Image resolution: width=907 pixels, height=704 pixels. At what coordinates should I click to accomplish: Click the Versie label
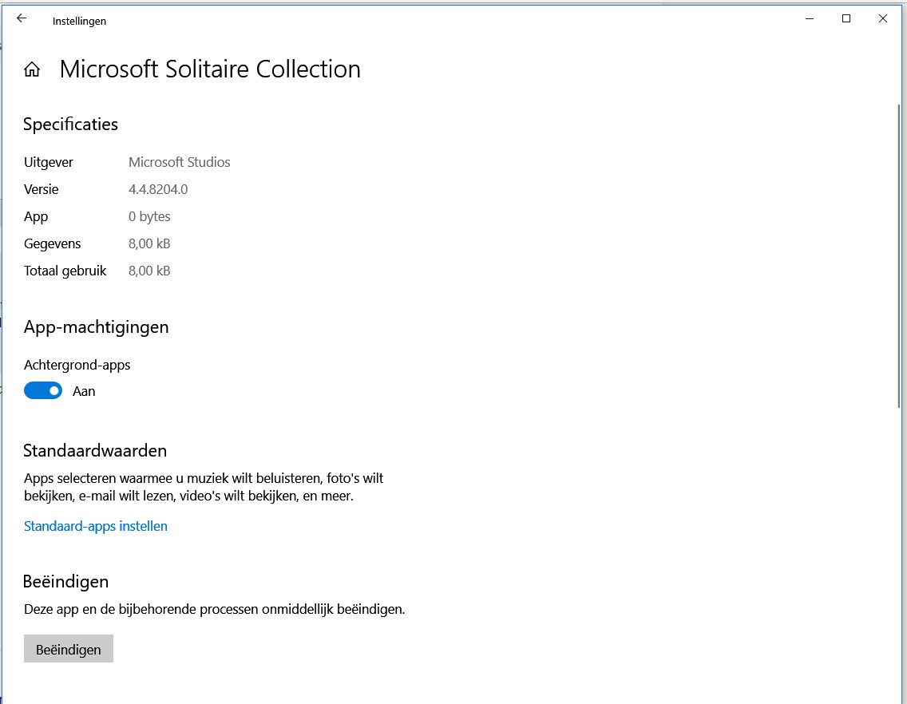tap(41, 189)
